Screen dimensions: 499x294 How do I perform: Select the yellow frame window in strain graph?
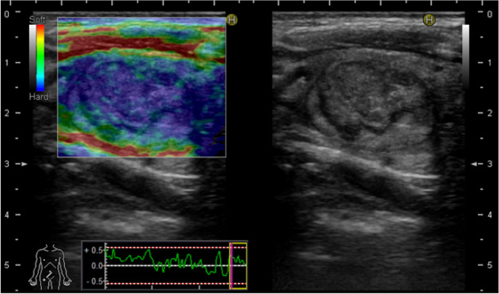pyautogui.click(x=238, y=266)
